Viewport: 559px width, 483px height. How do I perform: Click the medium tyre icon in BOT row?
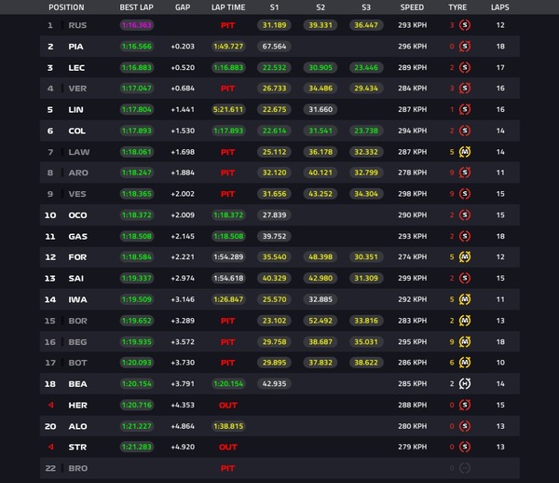(465, 363)
